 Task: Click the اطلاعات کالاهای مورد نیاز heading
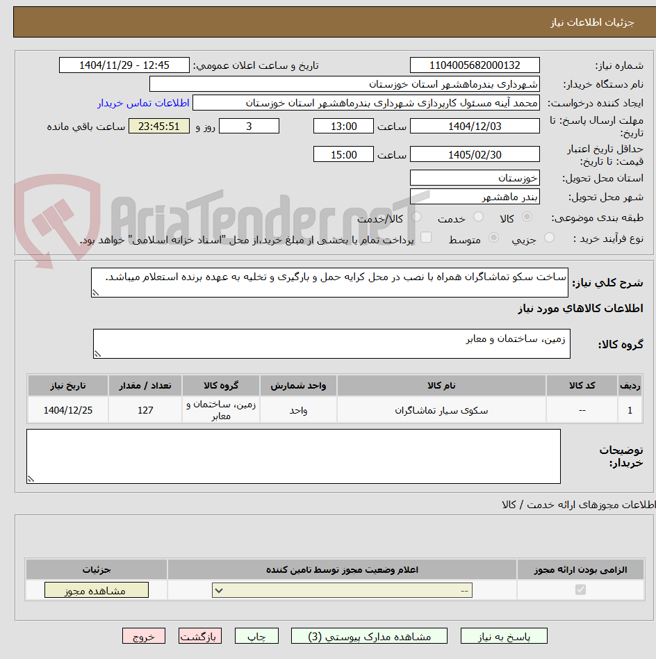[580, 309]
